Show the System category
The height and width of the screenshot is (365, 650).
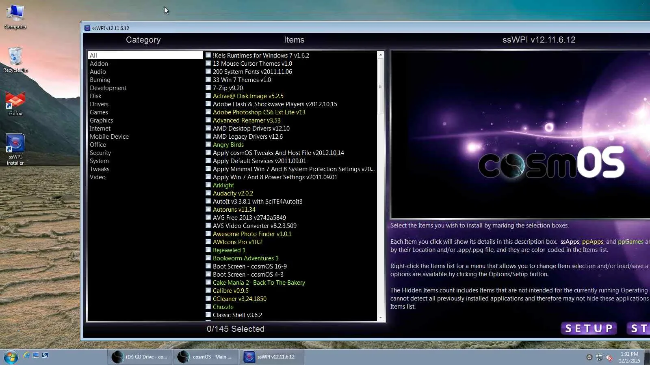point(145,161)
